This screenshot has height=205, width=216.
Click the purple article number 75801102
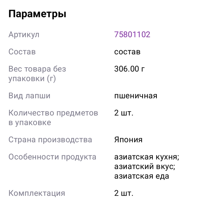point(132,34)
